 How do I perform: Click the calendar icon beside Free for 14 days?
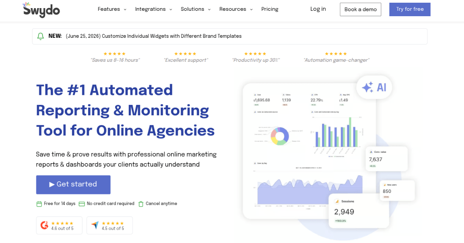(39, 204)
